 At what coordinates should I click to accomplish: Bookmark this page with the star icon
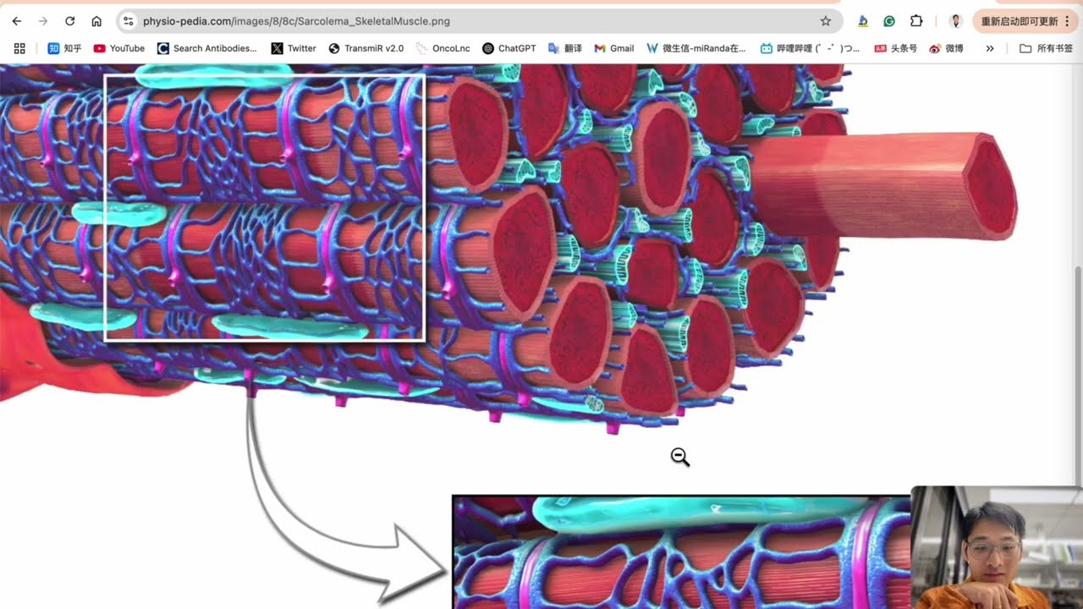point(826,21)
